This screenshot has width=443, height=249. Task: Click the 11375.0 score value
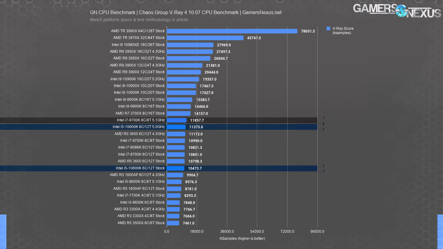tap(196, 127)
